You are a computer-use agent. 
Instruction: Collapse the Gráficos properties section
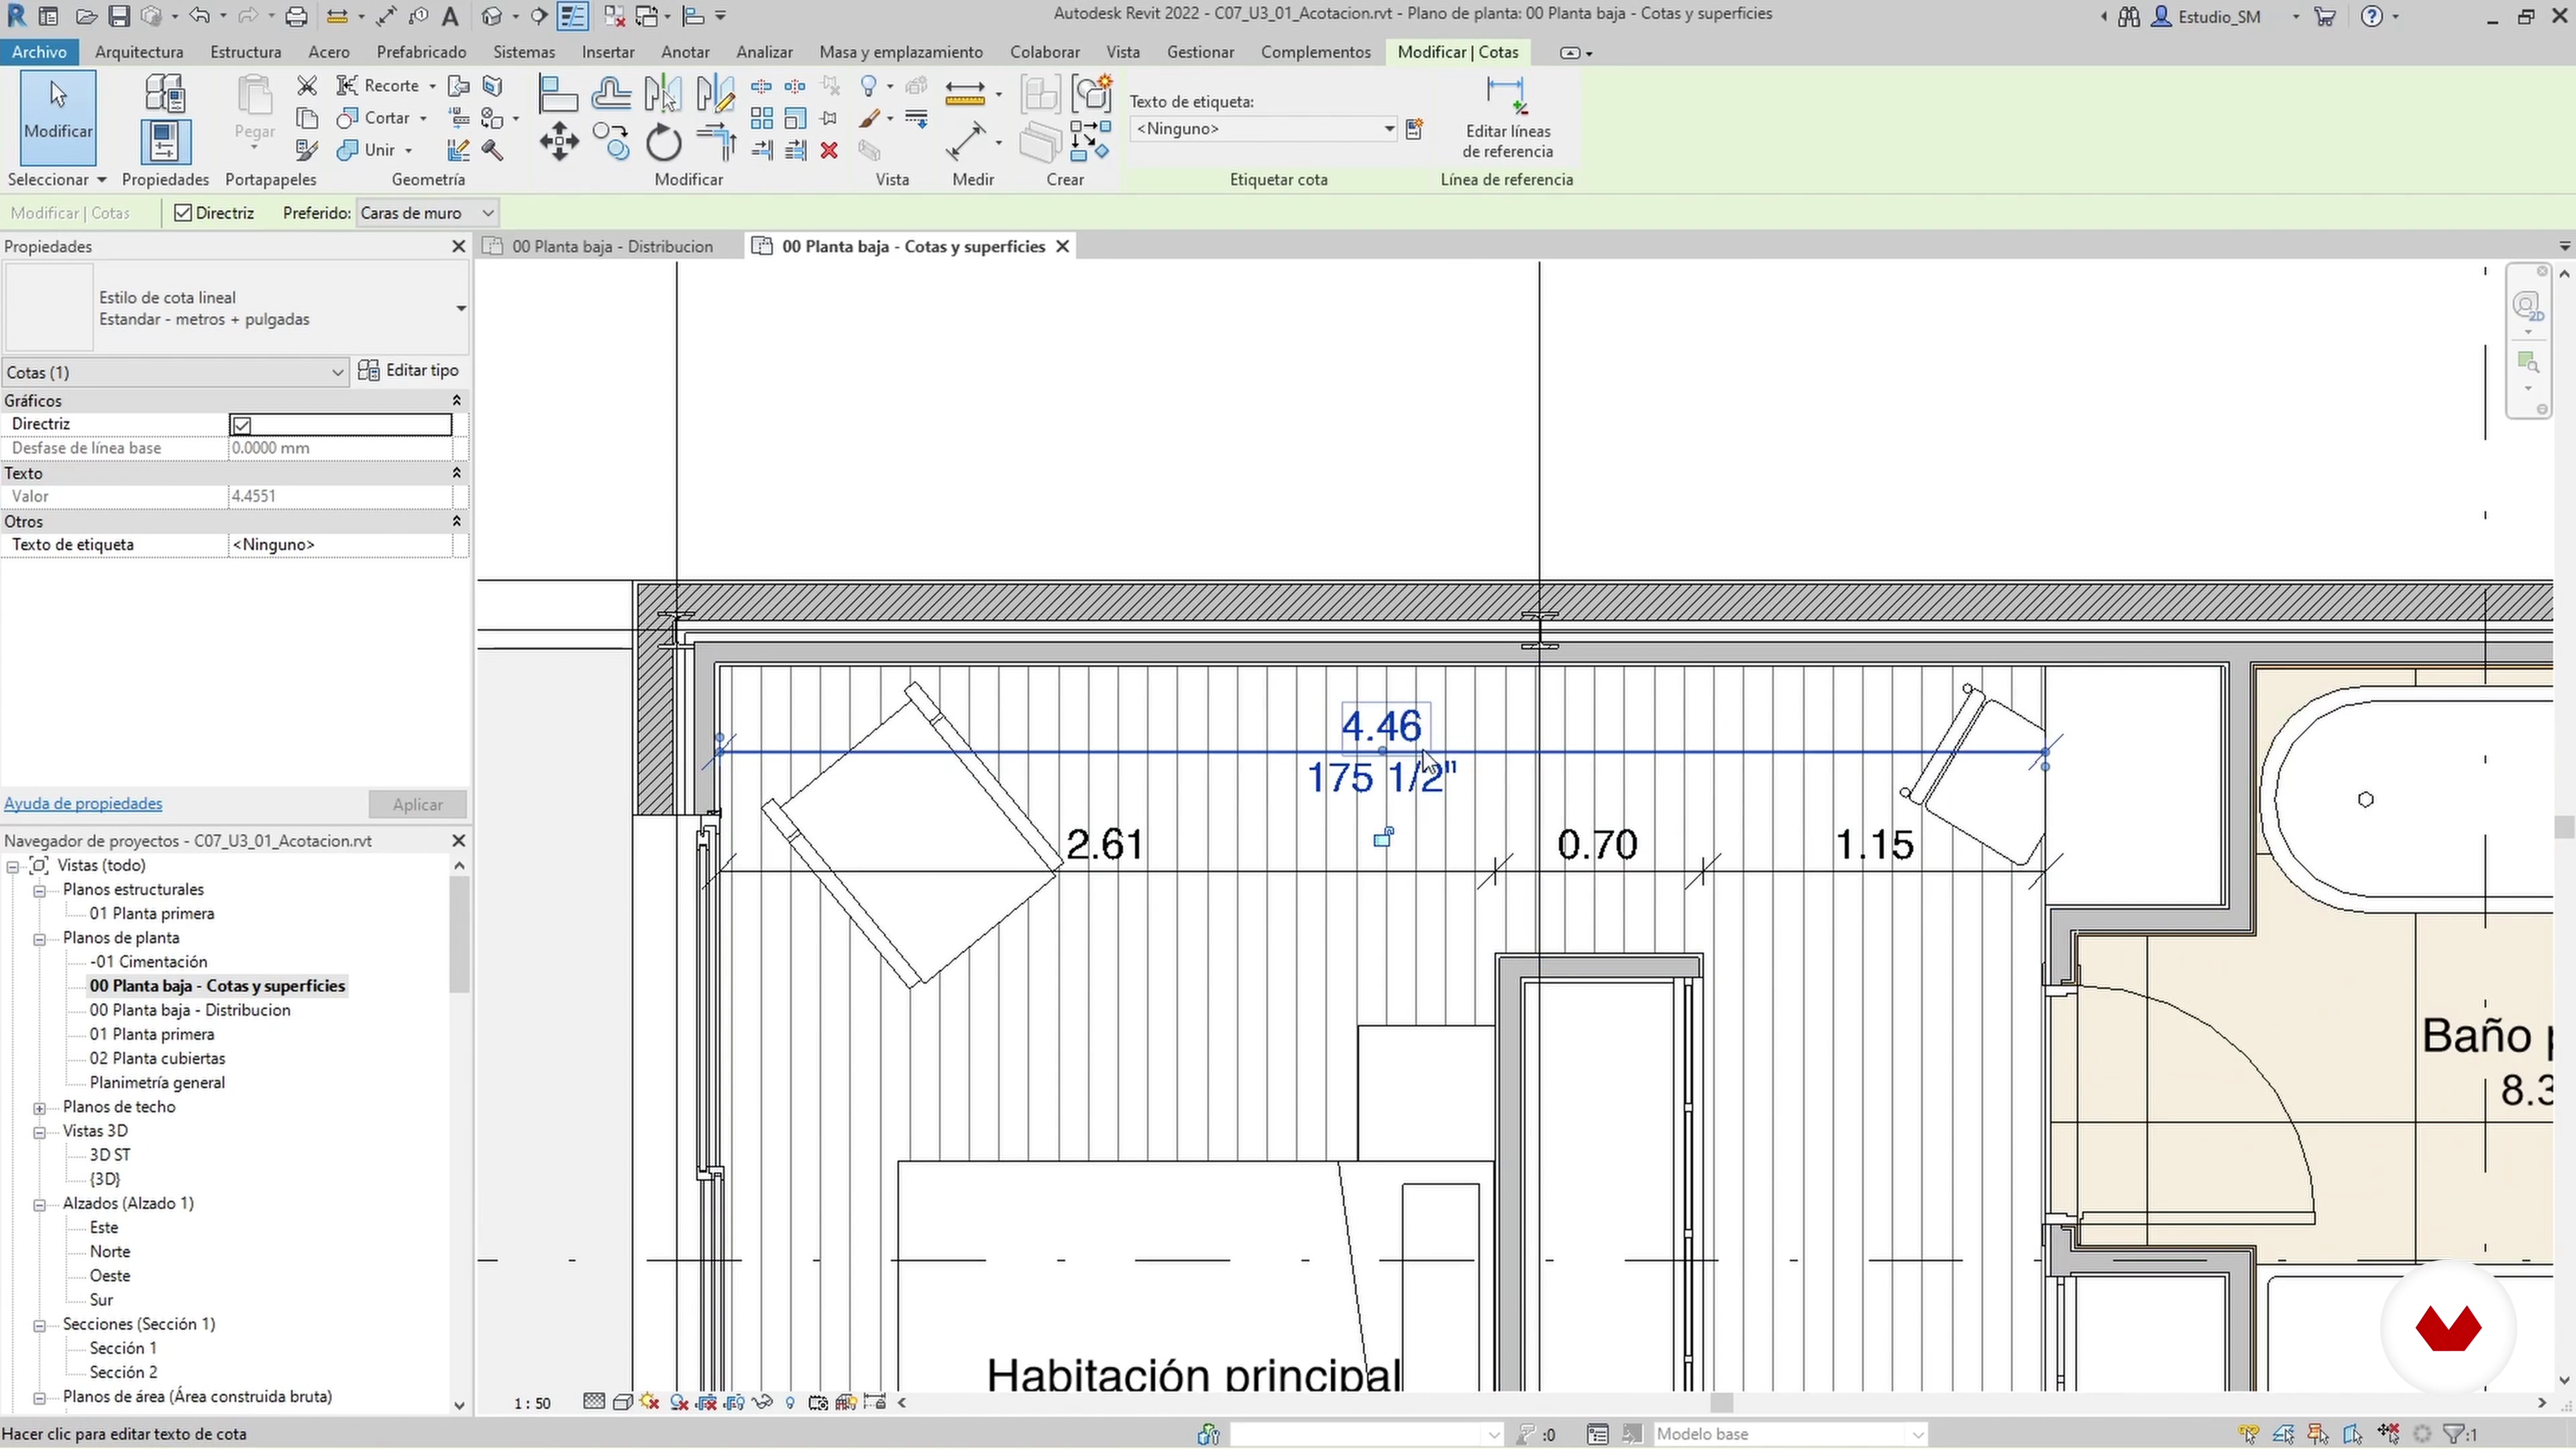pos(457,401)
